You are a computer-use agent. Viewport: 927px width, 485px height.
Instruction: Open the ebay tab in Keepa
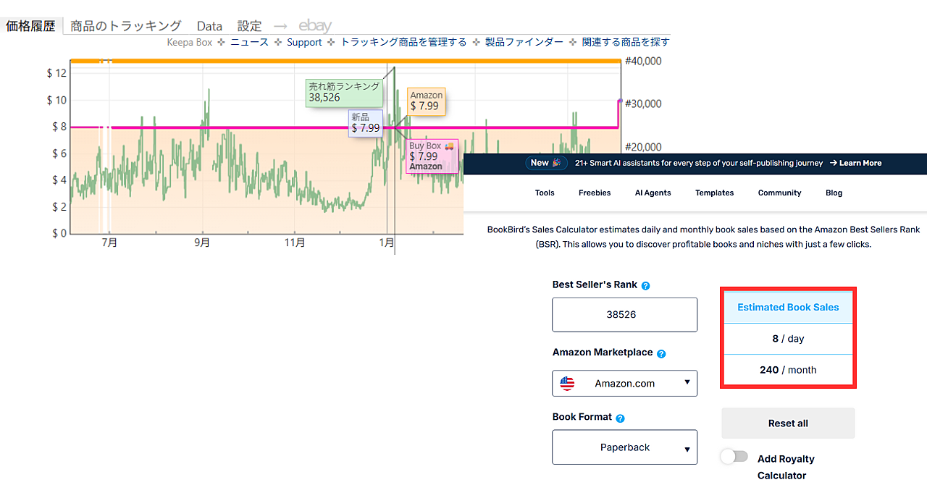tap(315, 26)
